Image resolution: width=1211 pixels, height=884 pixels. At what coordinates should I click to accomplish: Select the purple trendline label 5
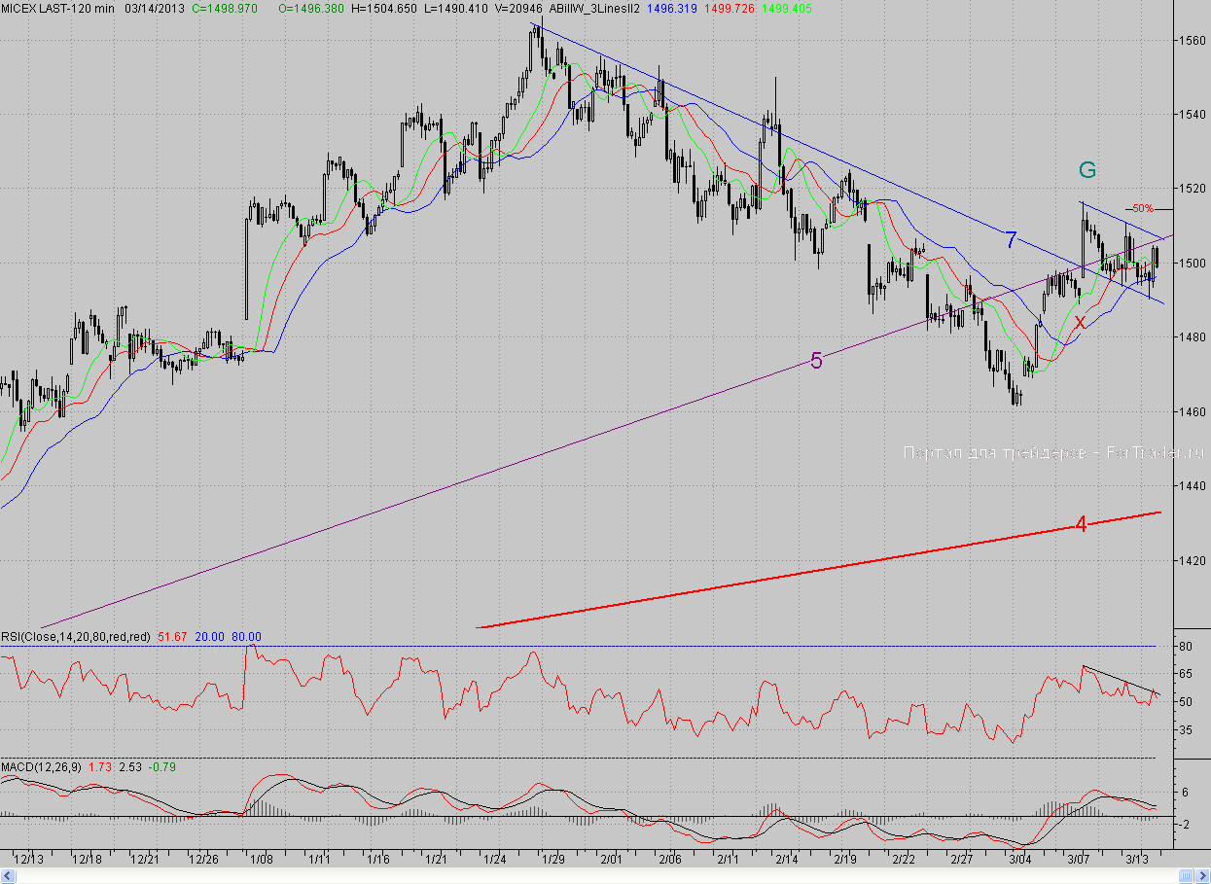click(x=816, y=361)
